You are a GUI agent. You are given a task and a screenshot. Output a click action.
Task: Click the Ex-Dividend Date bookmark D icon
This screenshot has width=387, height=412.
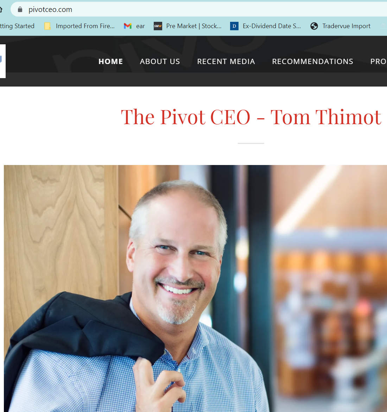coord(234,26)
